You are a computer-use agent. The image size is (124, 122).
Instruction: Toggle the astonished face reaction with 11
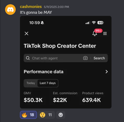tap(47, 115)
